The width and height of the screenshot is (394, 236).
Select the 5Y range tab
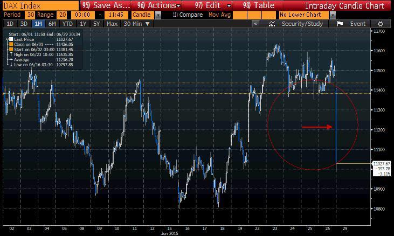pos(96,24)
